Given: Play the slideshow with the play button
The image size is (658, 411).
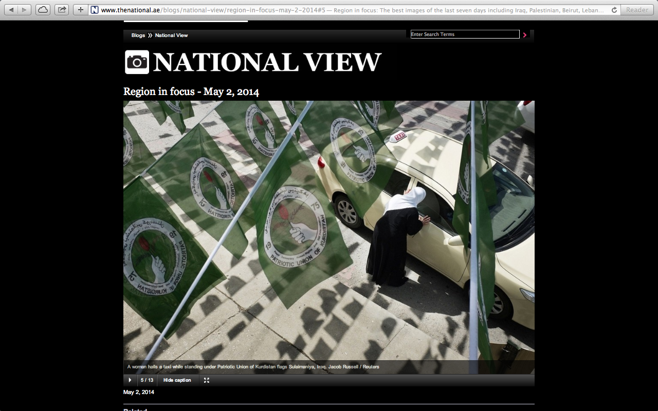Looking at the screenshot, I should [x=130, y=380].
